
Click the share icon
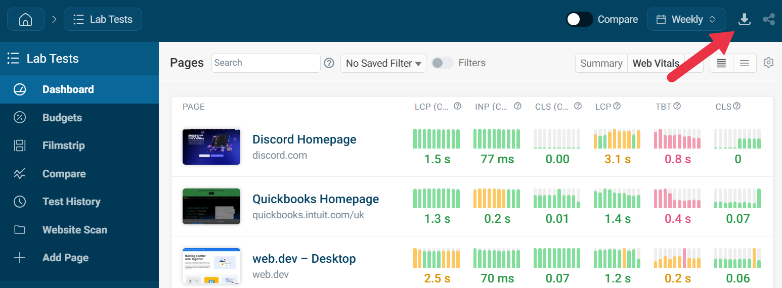(x=769, y=19)
